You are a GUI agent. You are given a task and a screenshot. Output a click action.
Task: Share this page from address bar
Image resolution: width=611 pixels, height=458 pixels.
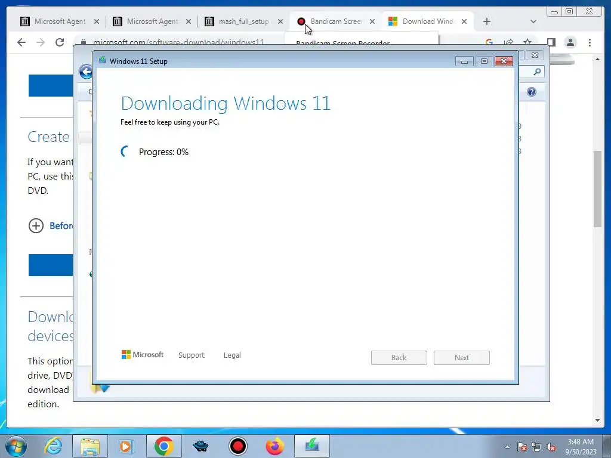point(508,42)
